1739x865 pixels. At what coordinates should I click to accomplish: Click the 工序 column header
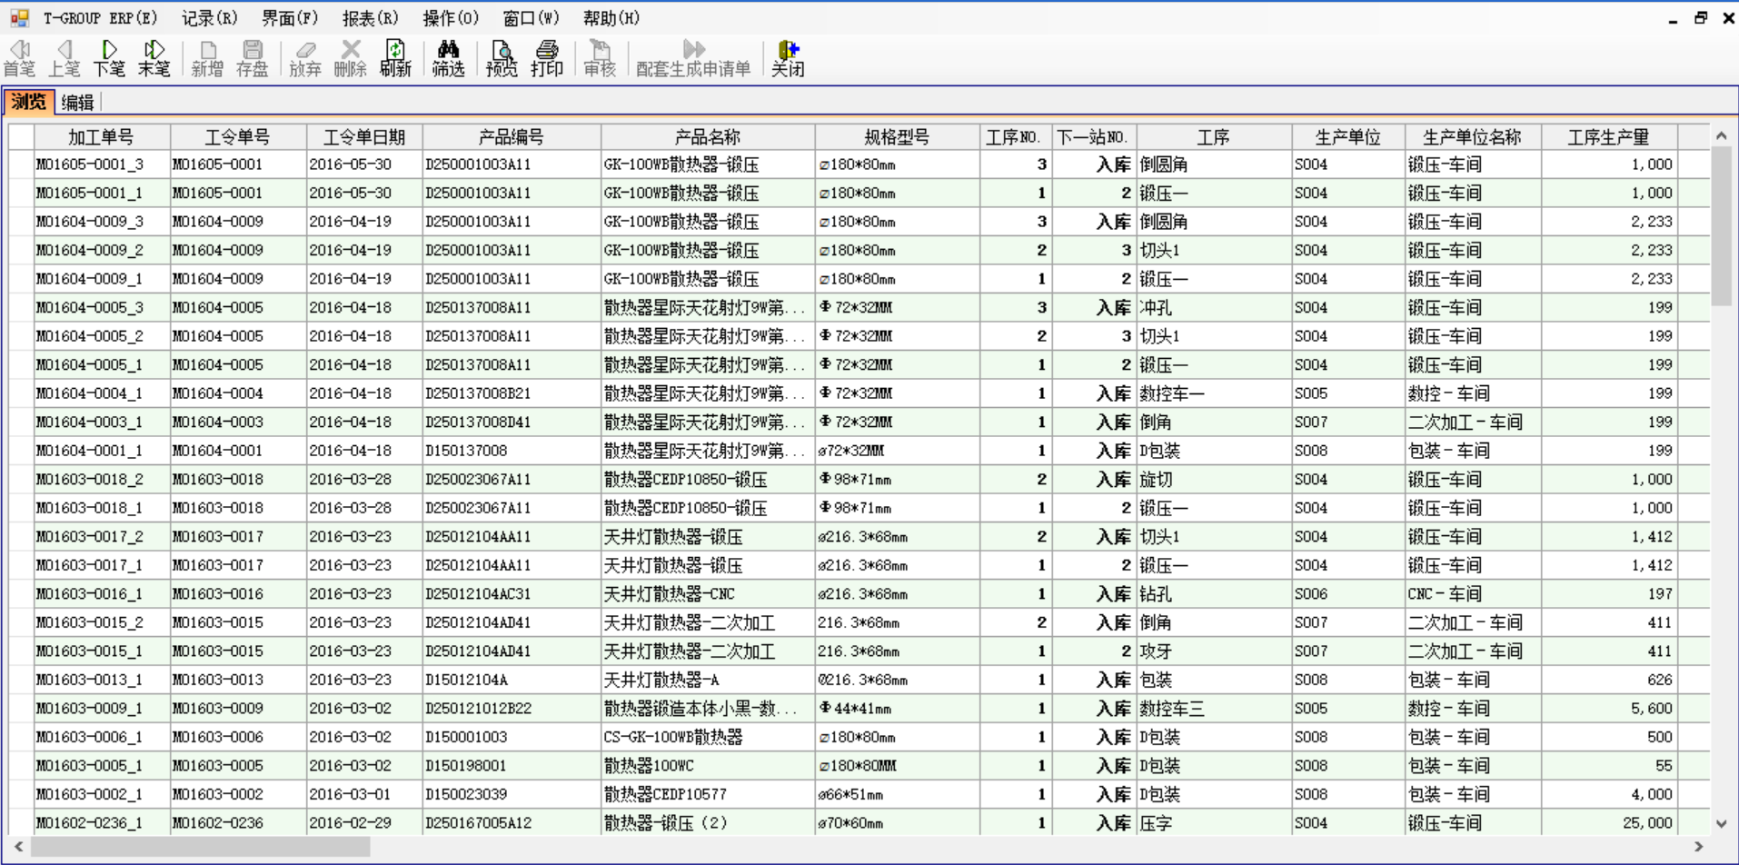click(1215, 137)
